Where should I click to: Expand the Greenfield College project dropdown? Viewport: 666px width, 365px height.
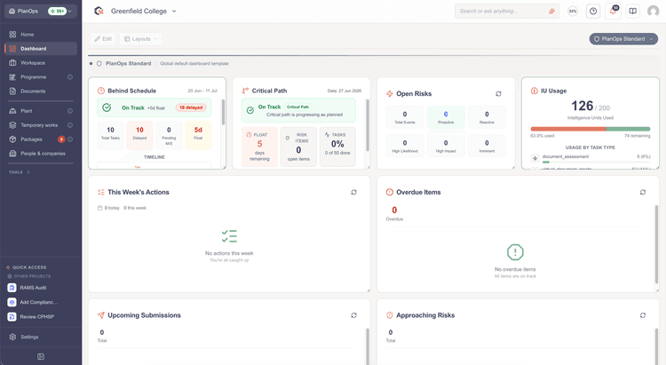[x=174, y=11]
